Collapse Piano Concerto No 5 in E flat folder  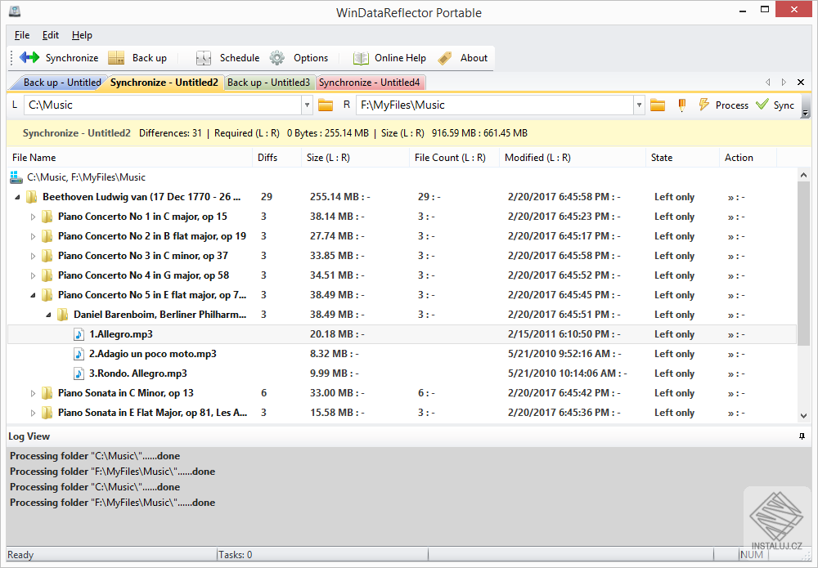point(34,295)
